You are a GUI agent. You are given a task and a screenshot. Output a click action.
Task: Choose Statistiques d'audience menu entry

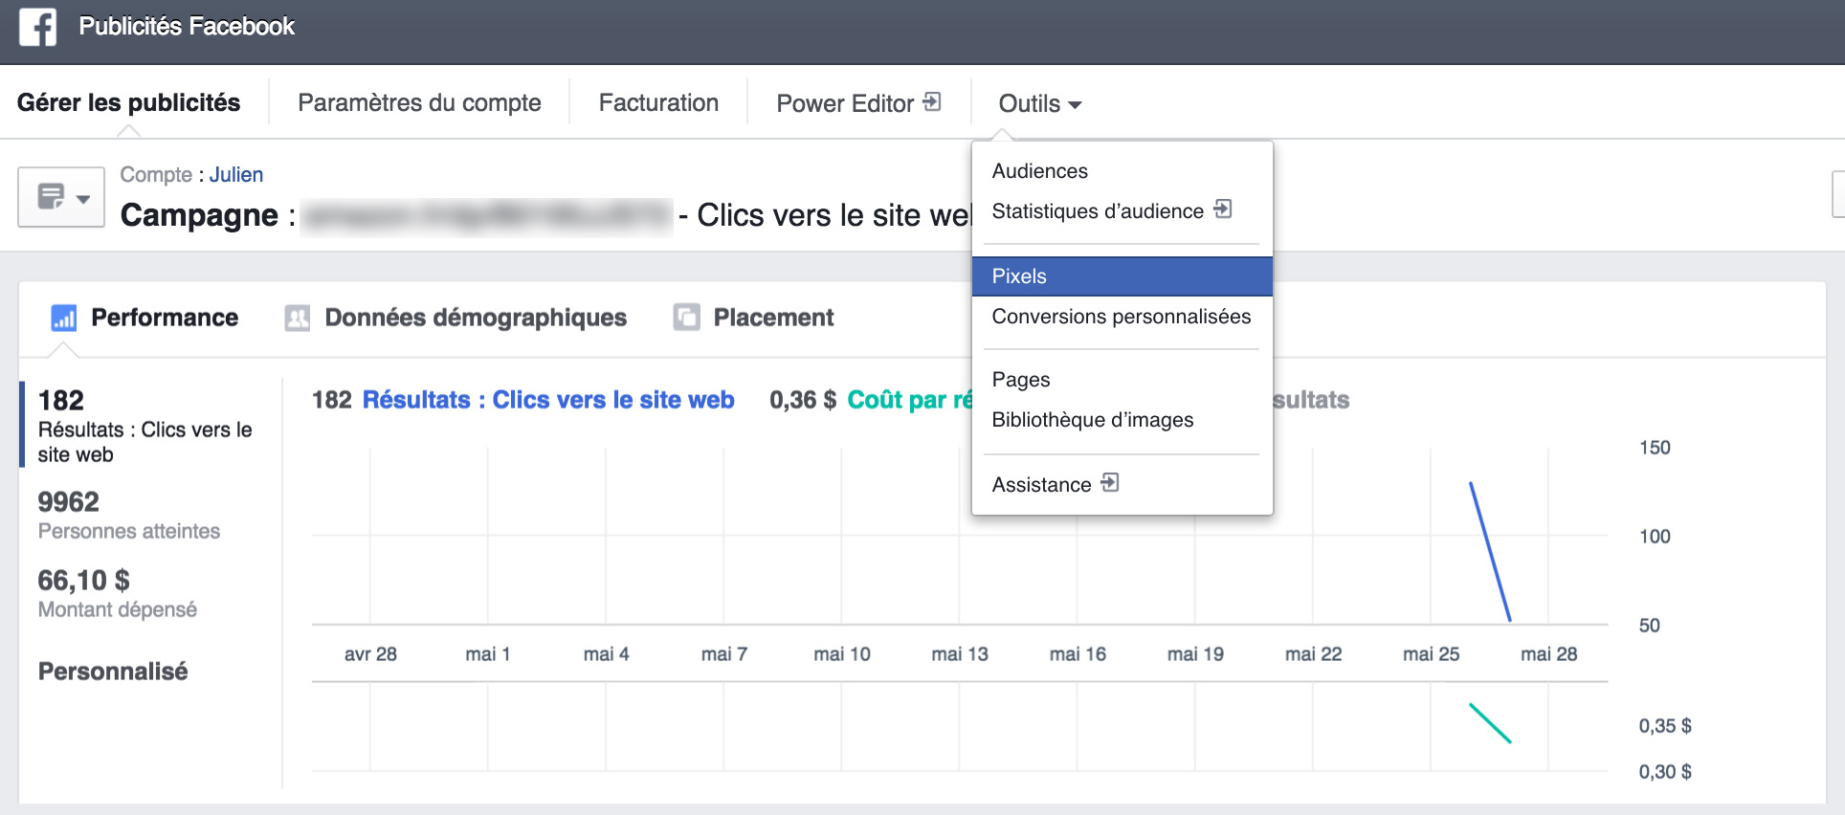point(1122,211)
